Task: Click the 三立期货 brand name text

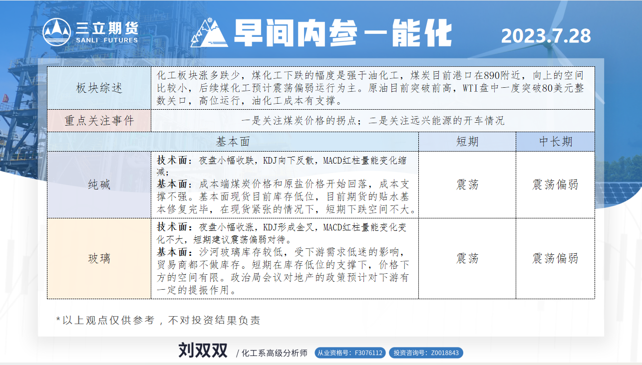Action: 107,27
